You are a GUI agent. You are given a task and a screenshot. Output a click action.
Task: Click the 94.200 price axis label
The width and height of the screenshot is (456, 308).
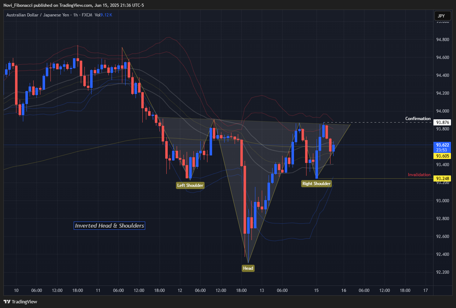443,93
